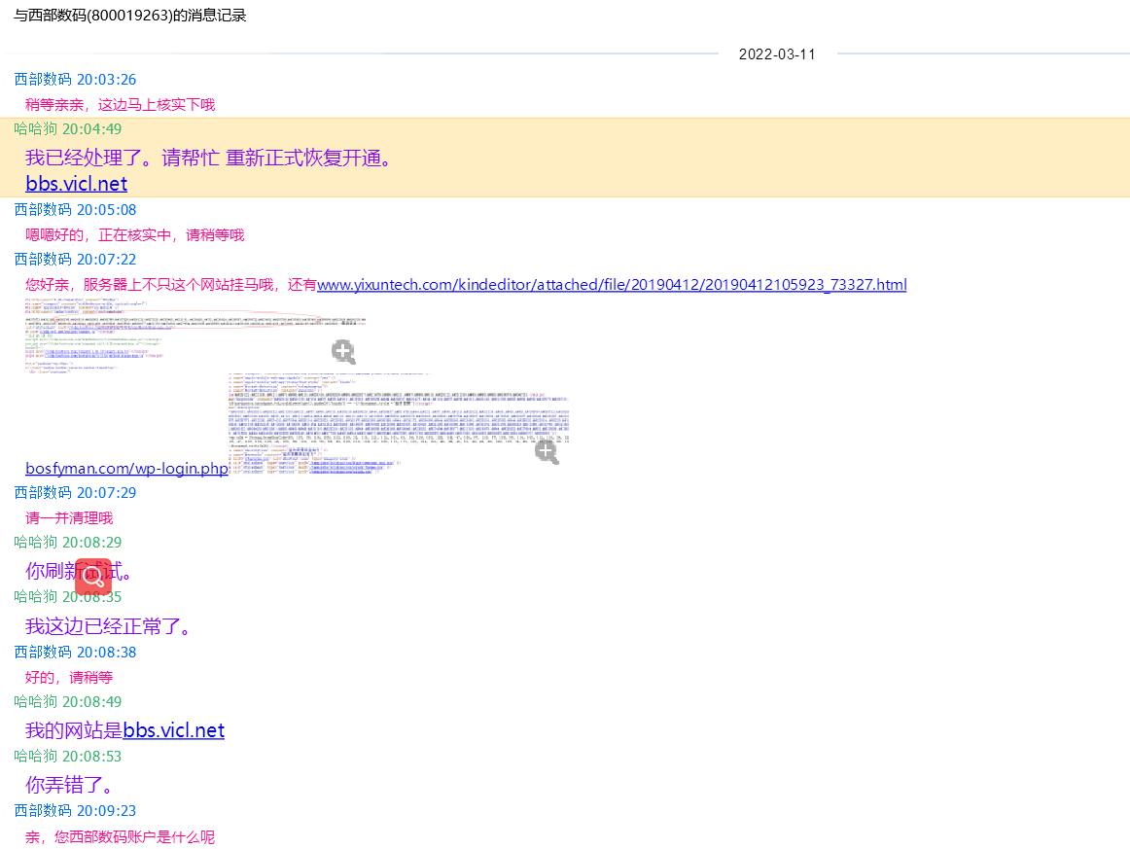Viewport: 1130px width, 849px height.
Task: Open the bosfyman.com/wp-login.php link
Action: pyautogui.click(x=125, y=468)
